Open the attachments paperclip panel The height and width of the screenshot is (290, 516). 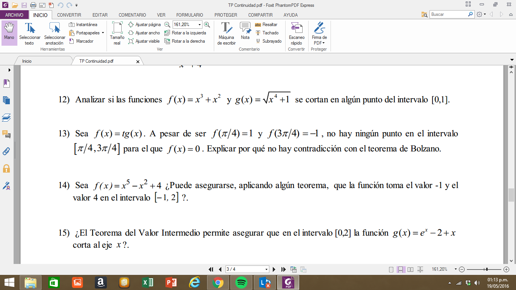coord(6,151)
